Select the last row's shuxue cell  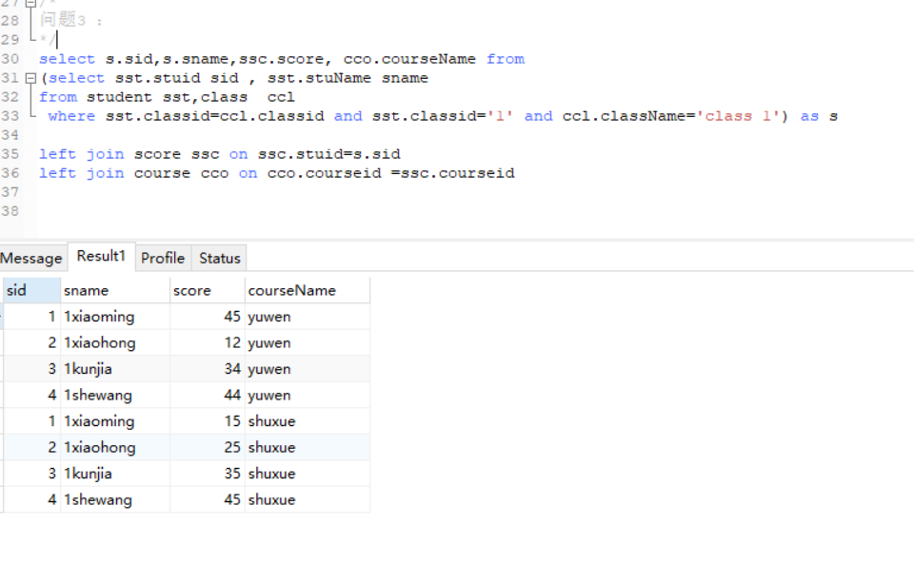click(x=308, y=500)
